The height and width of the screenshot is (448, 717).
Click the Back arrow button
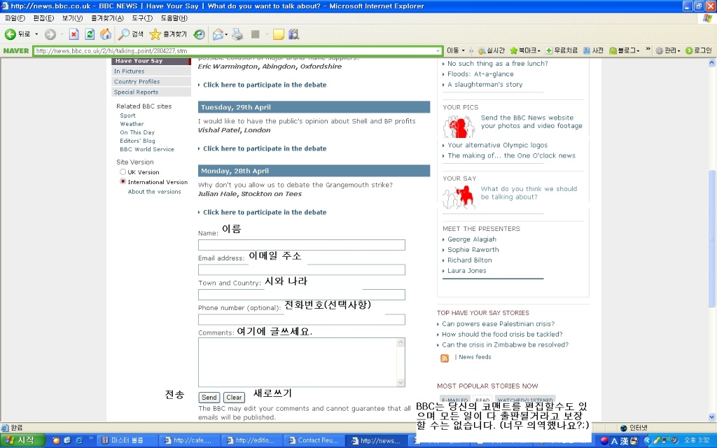click(x=11, y=34)
